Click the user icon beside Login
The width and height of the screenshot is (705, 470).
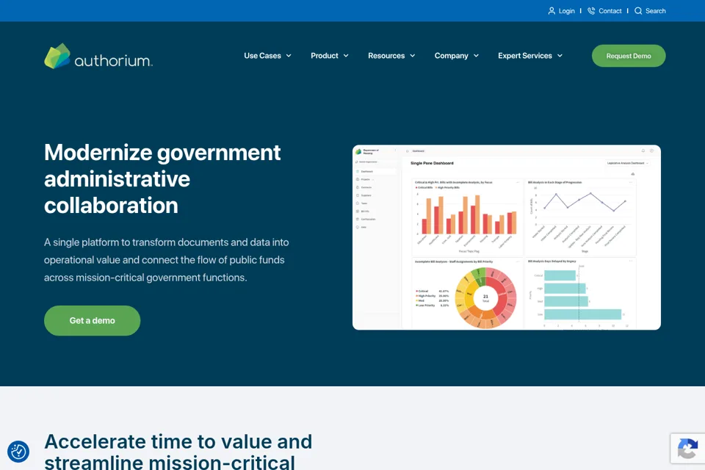[x=552, y=11]
